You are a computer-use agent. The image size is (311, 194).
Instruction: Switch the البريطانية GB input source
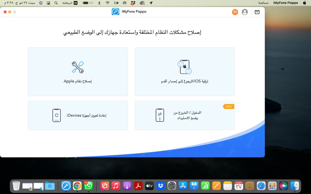[x=70, y=3]
